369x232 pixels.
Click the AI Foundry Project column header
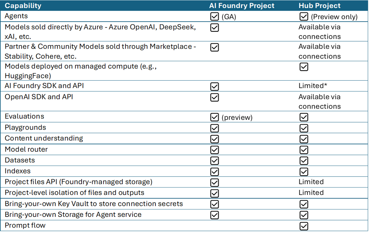pyautogui.click(x=242, y=6)
